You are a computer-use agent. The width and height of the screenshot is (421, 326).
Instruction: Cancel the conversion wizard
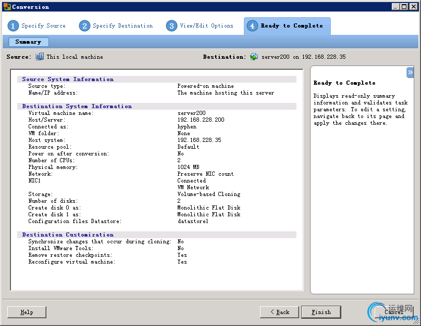394,312
